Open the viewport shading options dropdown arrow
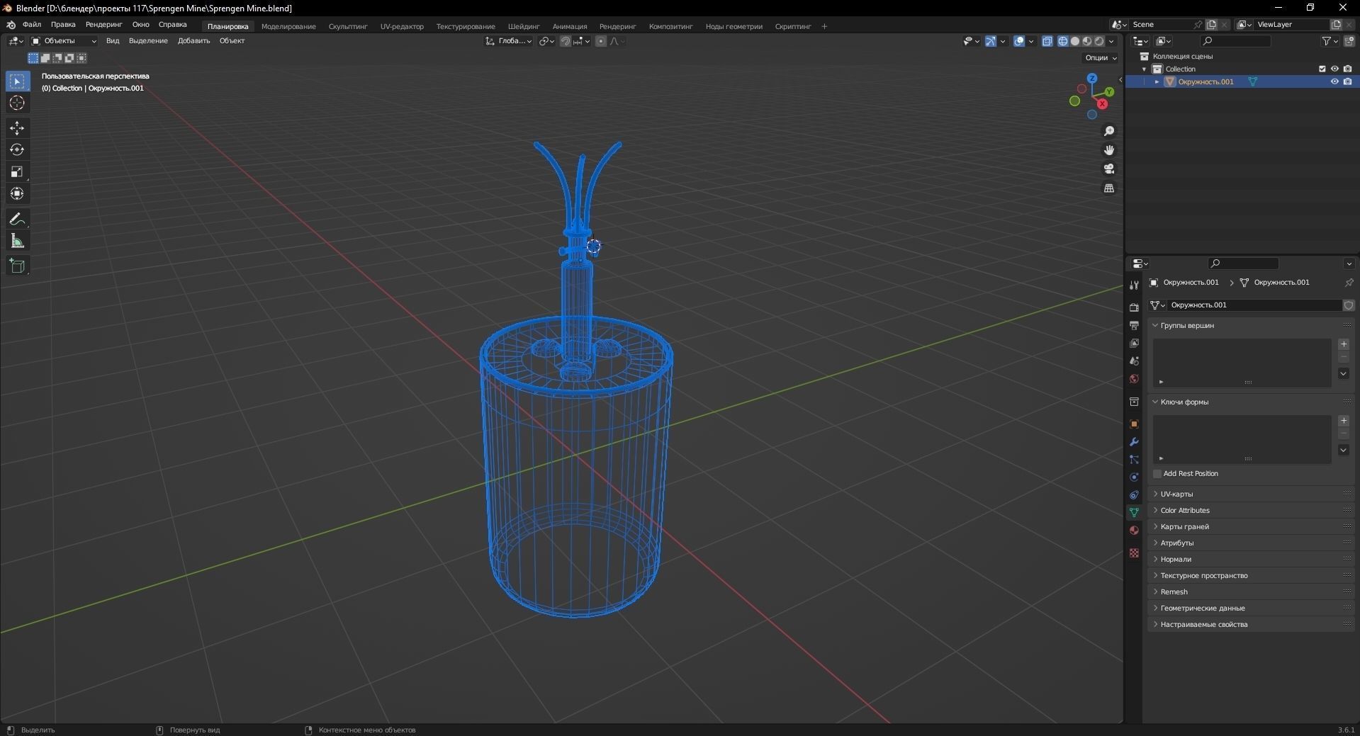 click(1112, 41)
